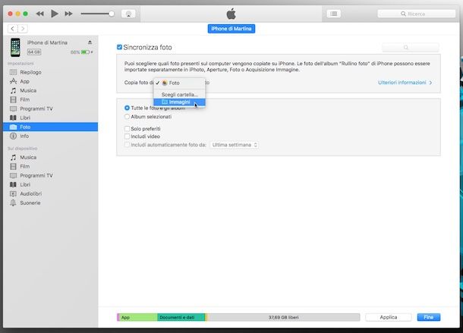Screen dimensions: 463x333
Task: Open the Ultima settimana dropdown
Action: (235, 145)
